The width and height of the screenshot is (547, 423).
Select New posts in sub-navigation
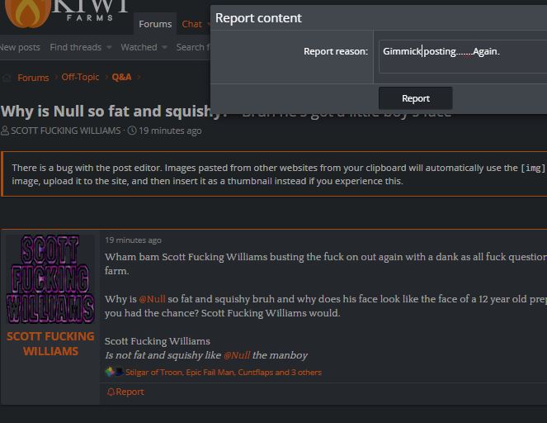tap(20, 47)
